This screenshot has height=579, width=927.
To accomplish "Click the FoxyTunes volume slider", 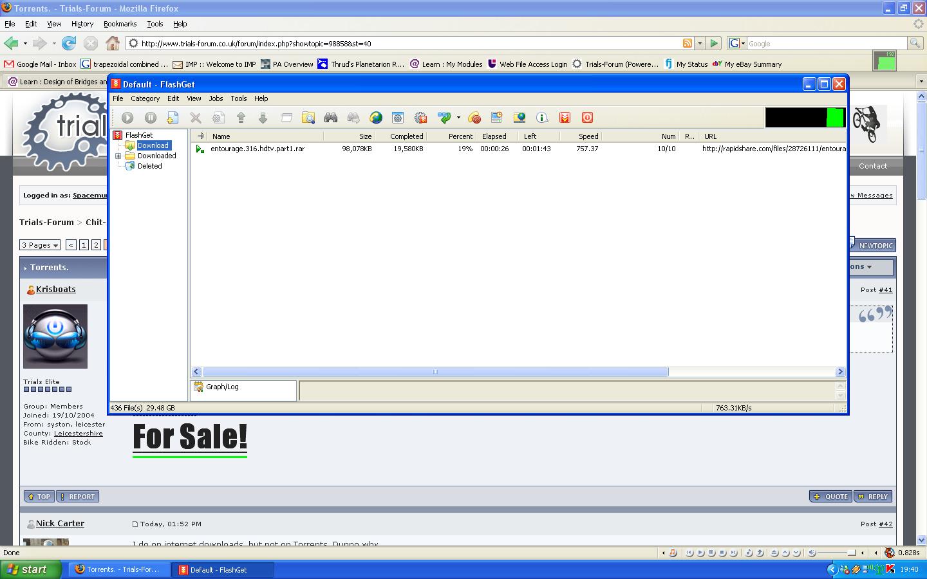I will pyautogui.click(x=837, y=553).
